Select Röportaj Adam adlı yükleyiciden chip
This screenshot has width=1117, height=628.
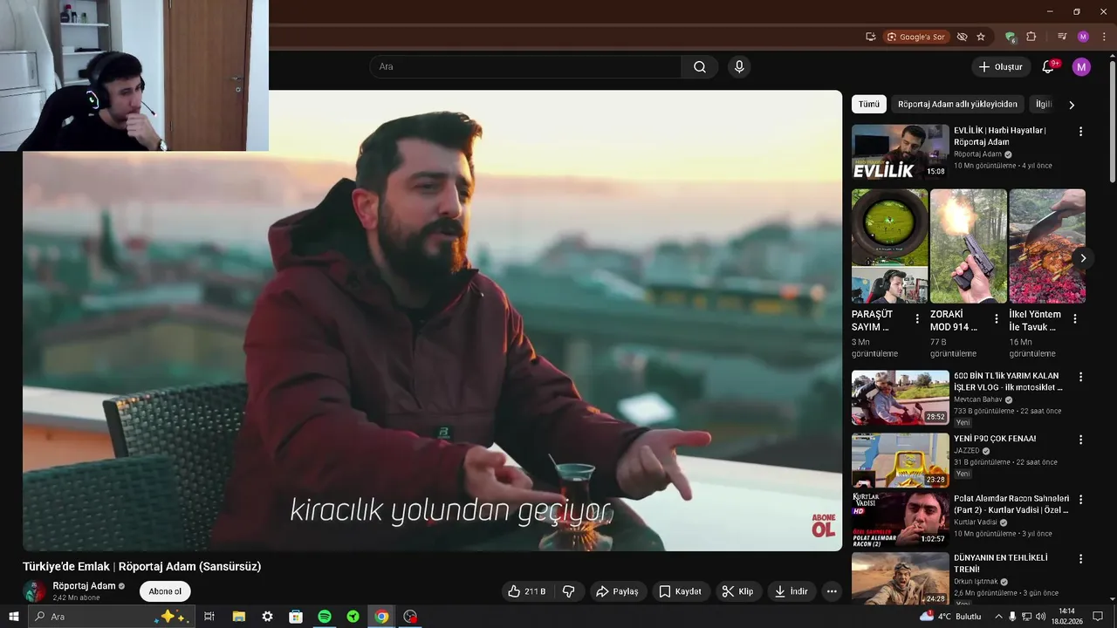tap(957, 104)
